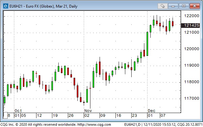This screenshot has height=127, width=203.
Task: Click the Dec month label on time axis
Action: click(152, 111)
